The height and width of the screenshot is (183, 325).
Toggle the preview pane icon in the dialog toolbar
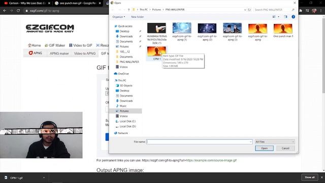click(285, 17)
